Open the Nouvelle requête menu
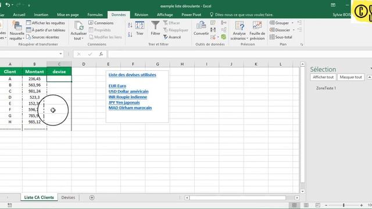The height and width of the screenshot is (209, 372). coord(17,31)
